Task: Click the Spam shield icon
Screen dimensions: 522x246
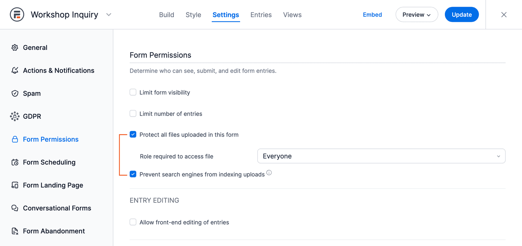Action: coord(15,93)
